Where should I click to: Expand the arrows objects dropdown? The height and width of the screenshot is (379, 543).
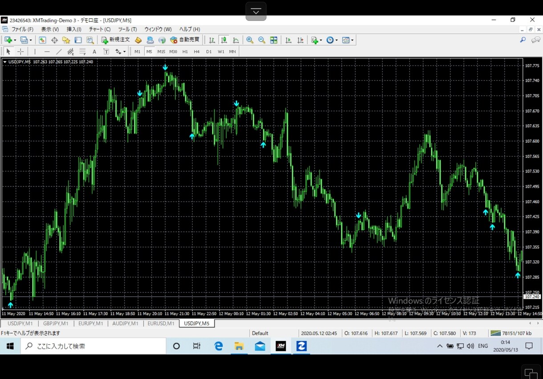pos(124,52)
